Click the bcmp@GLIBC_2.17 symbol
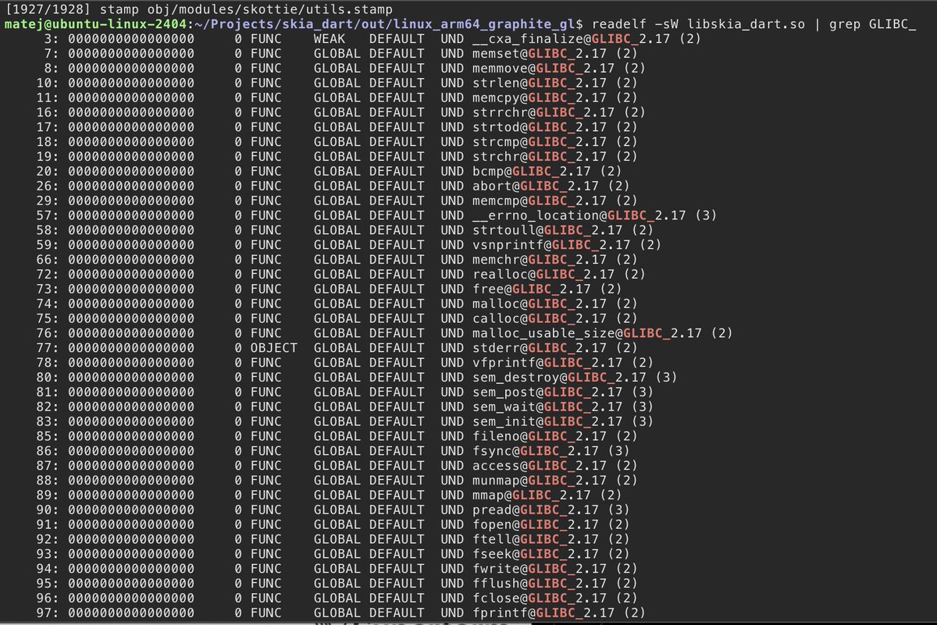937x625 pixels. coord(531,172)
